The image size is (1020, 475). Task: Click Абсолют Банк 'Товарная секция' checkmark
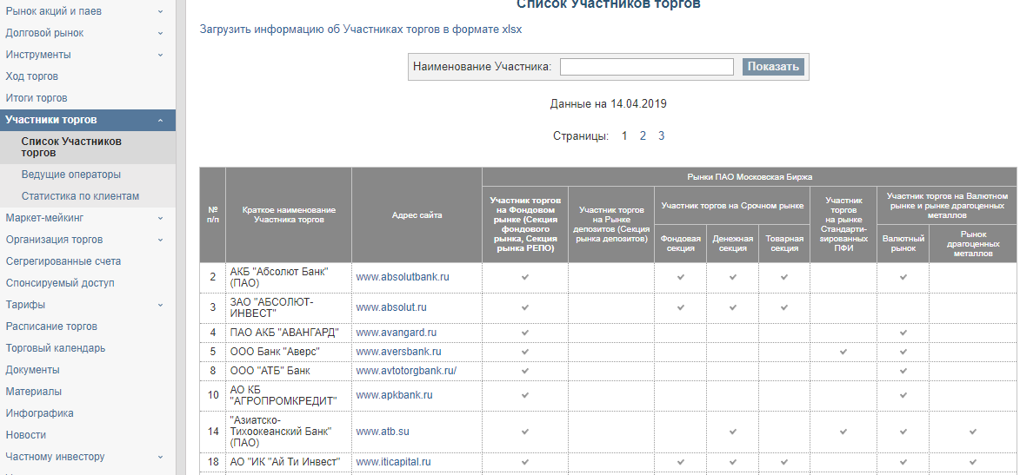click(784, 278)
